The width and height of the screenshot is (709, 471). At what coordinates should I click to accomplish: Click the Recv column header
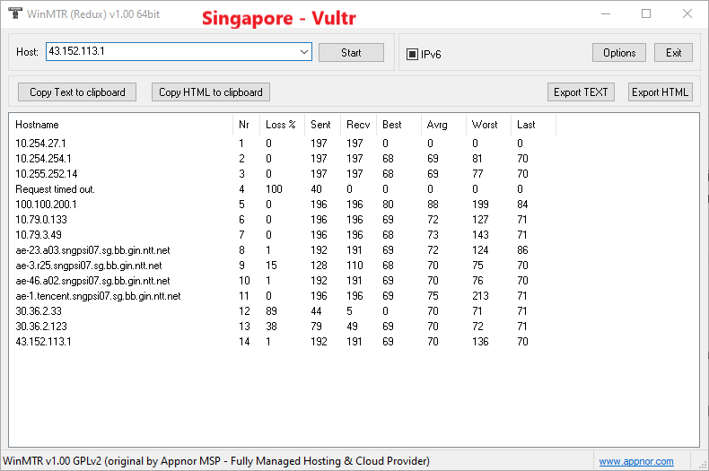click(x=358, y=125)
